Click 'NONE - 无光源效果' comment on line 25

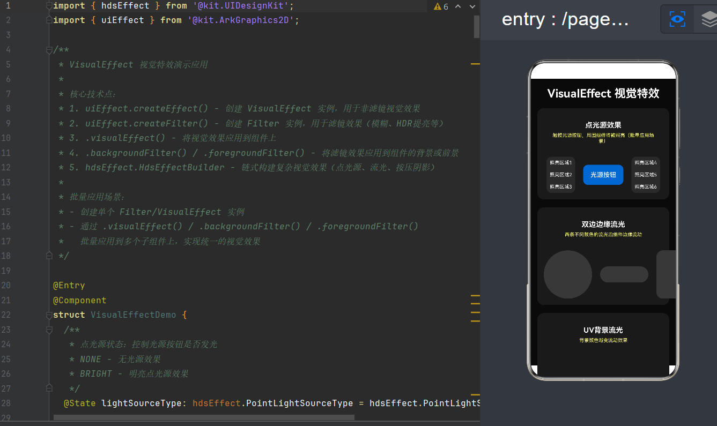tap(120, 359)
